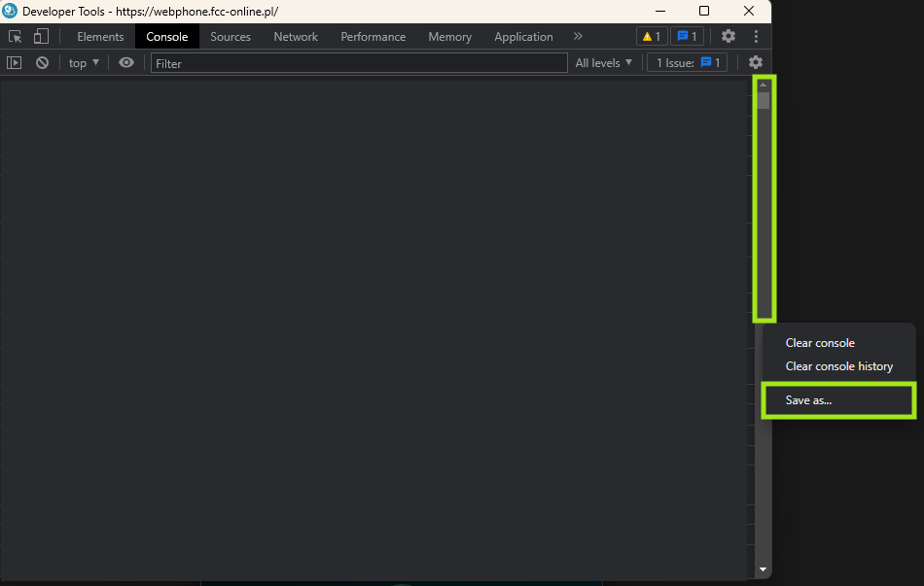This screenshot has height=586, width=924.
Task: Click the warnings count badge
Action: [x=652, y=37]
